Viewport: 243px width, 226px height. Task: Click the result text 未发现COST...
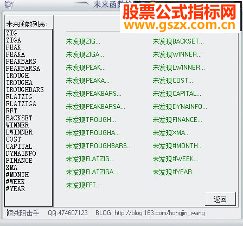coord(173,81)
